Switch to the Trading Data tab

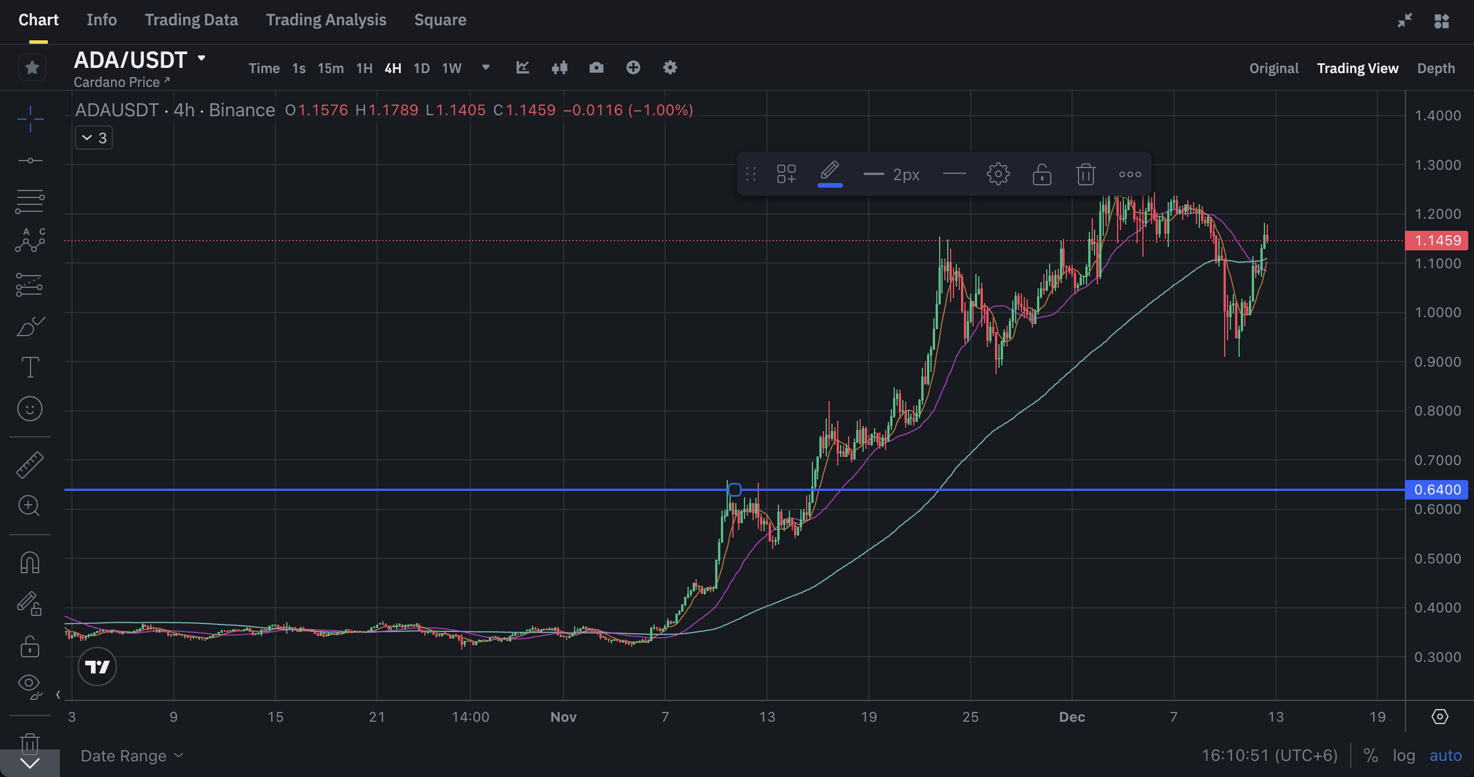(x=191, y=20)
